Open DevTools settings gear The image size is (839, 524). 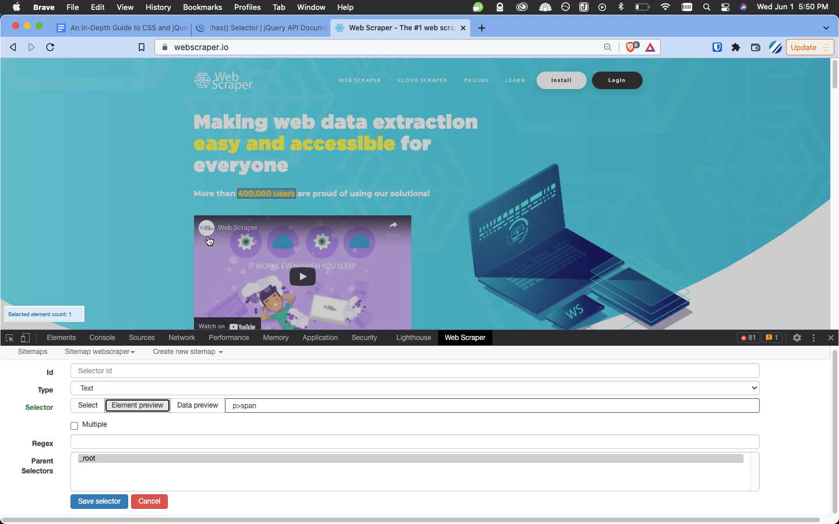797,338
